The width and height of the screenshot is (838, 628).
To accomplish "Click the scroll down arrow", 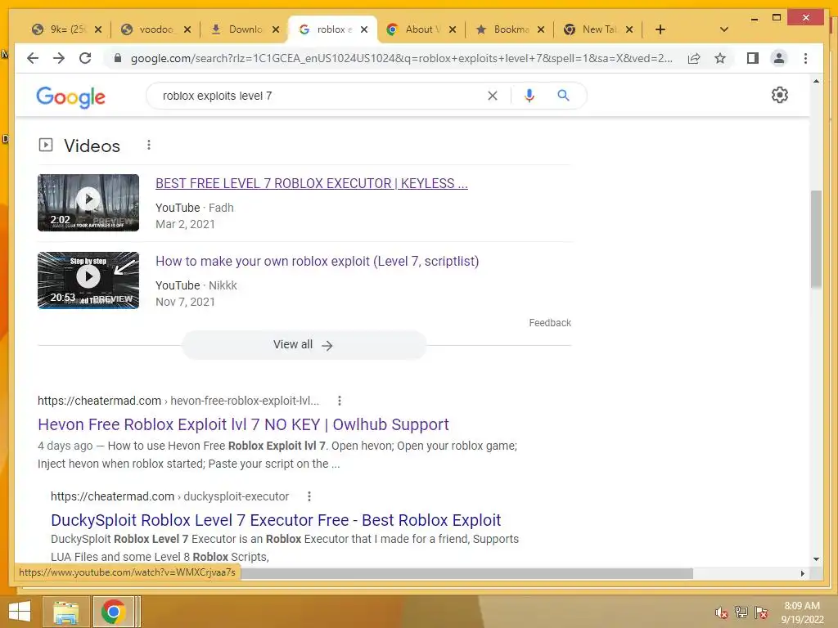I will [816, 559].
